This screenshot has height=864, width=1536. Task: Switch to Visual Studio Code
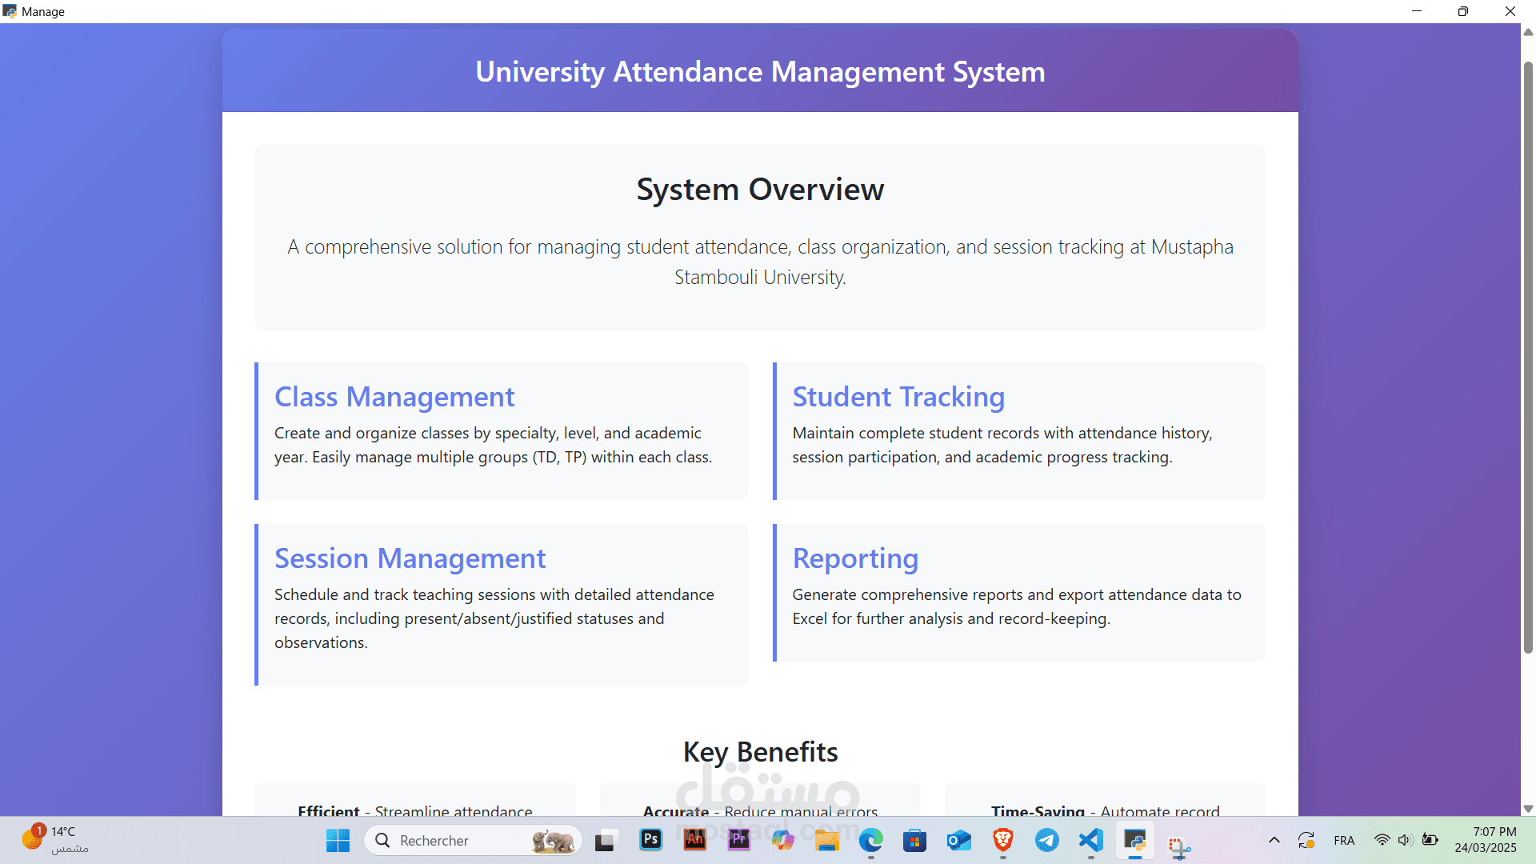(x=1091, y=840)
